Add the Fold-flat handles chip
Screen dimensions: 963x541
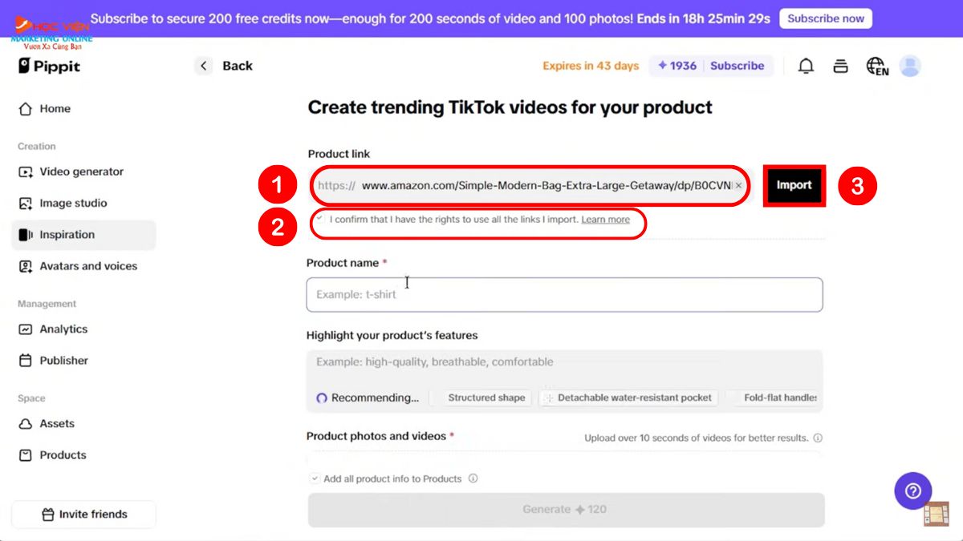(x=778, y=398)
